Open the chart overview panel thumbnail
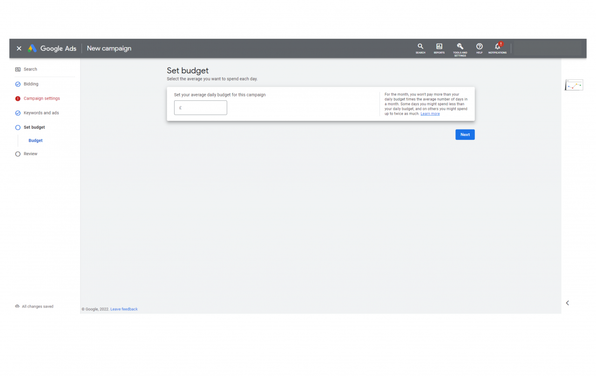Screen dimensions: 596x376 (574, 84)
